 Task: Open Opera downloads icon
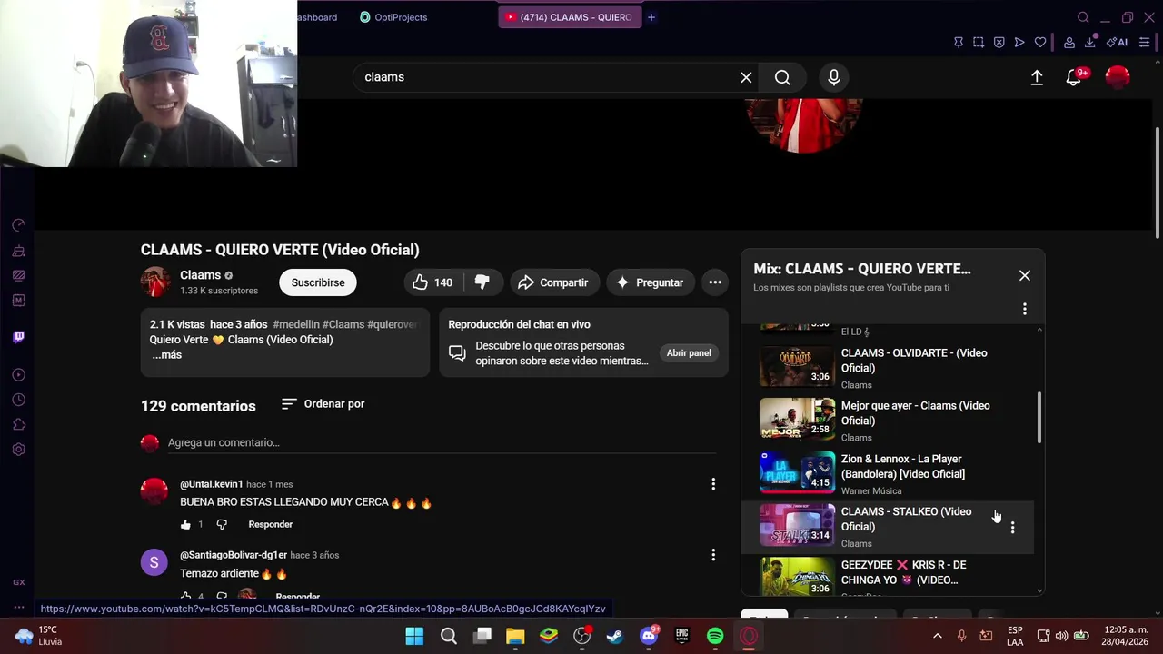click(x=1090, y=43)
